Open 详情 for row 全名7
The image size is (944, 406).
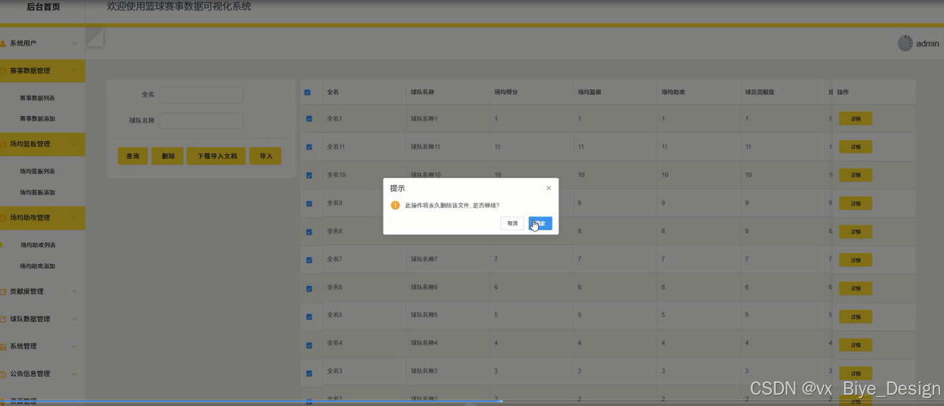tap(855, 260)
